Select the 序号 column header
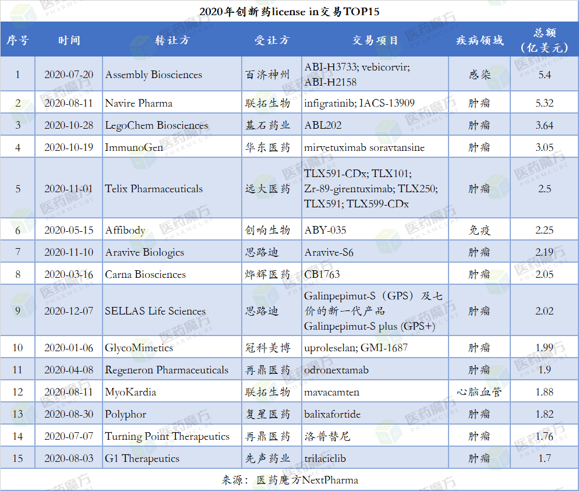The width and height of the screenshot is (579, 491). tap(18, 41)
